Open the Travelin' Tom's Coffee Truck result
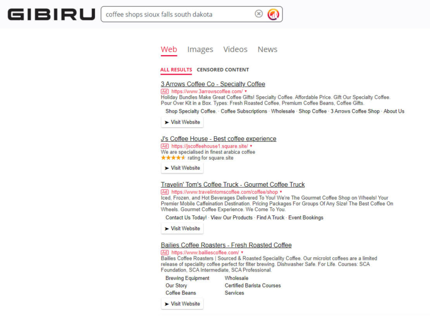Viewport: 430px width, 316px height. (x=232, y=184)
